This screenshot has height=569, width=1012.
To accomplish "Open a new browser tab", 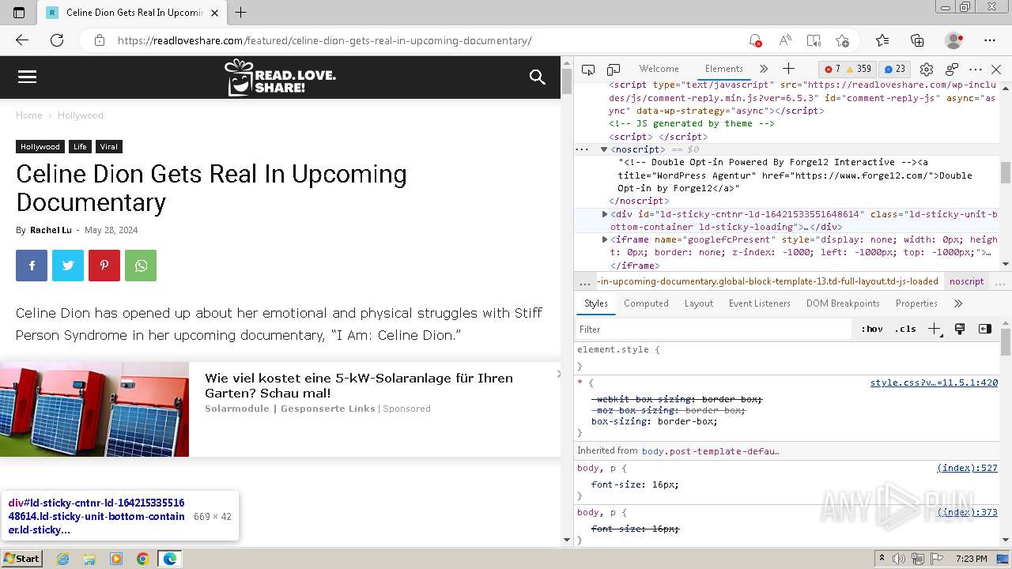I will (241, 13).
